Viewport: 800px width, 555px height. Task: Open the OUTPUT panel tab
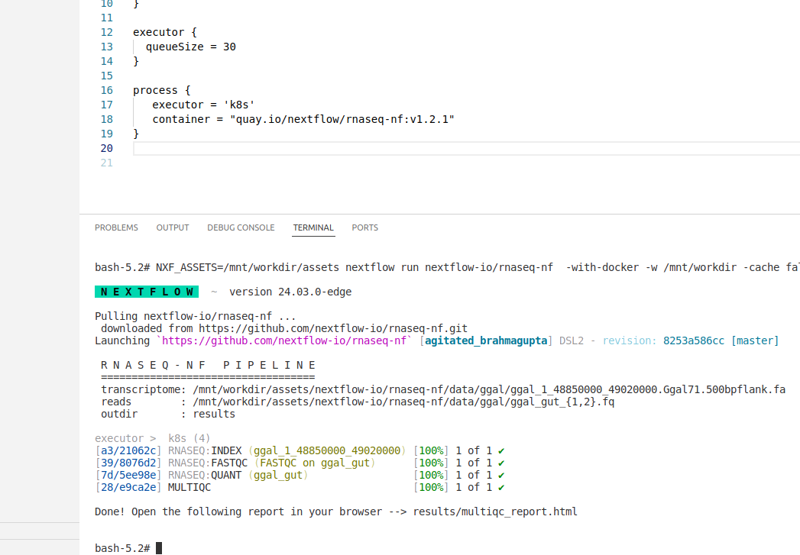(x=173, y=227)
